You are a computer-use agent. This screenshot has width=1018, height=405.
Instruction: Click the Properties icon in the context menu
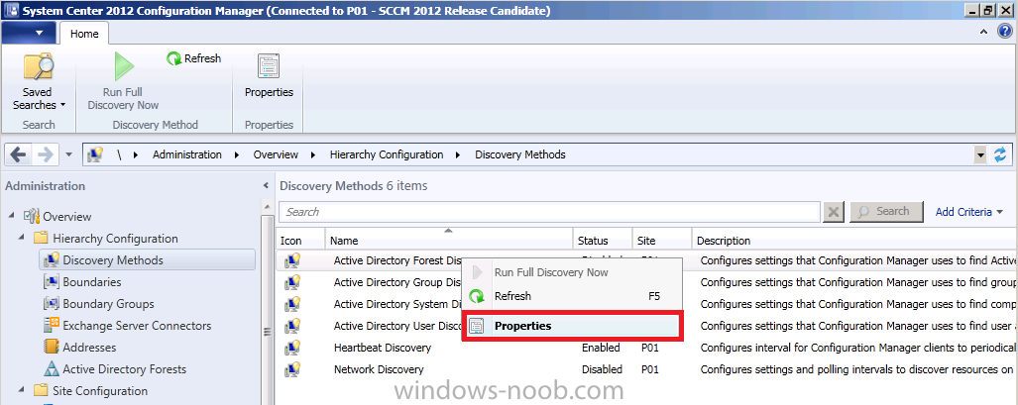477,326
